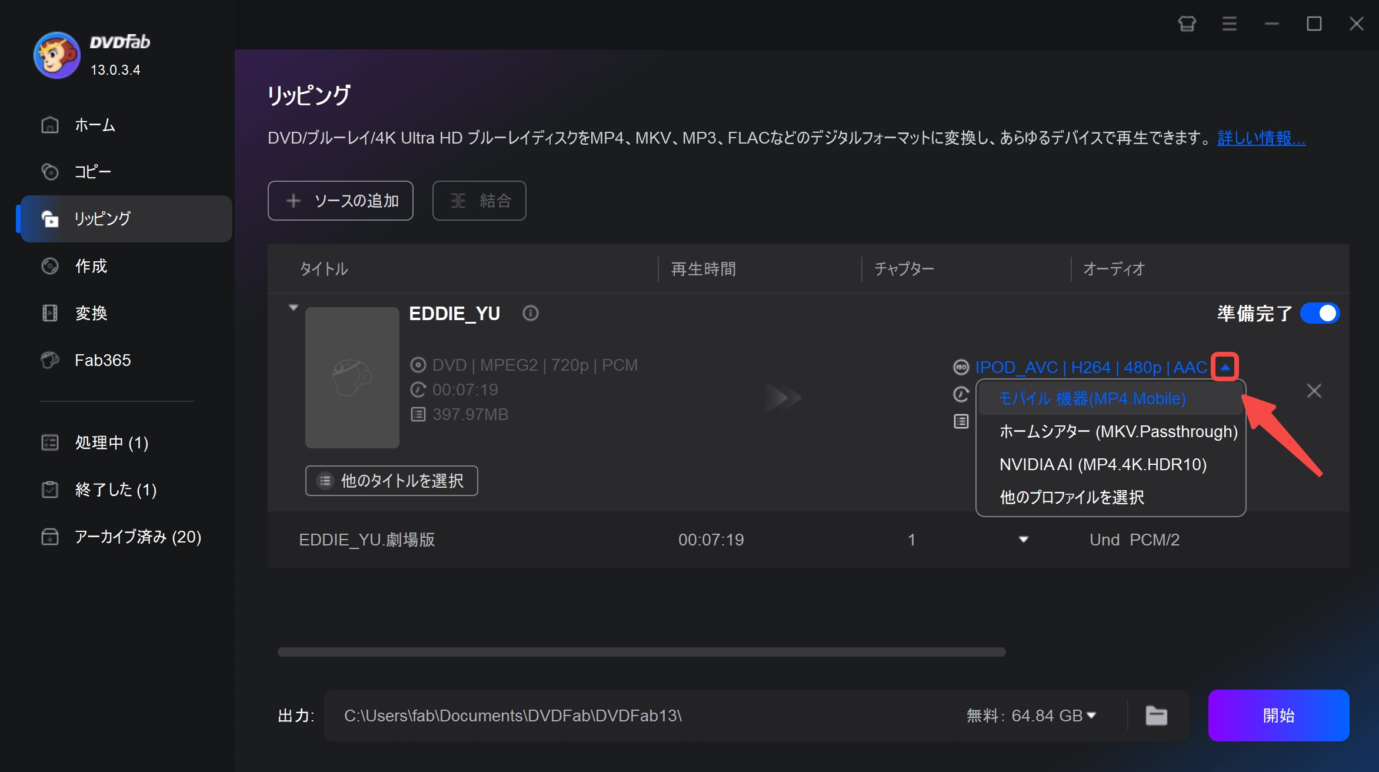Open output folder browse icon
This screenshot has width=1379, height=772.
[x=1156, y=716]
